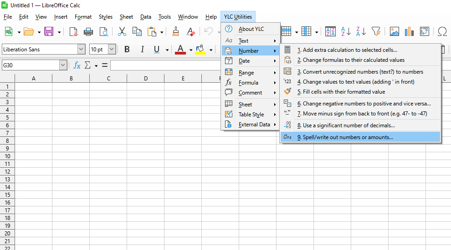Click the Print toolbar icon
451x250 pixels.
tap(88, 31)
